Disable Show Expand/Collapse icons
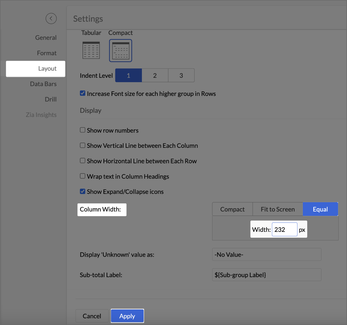This screenshot has height=325, width=347. pyautogui.click(x=83, y=191)
